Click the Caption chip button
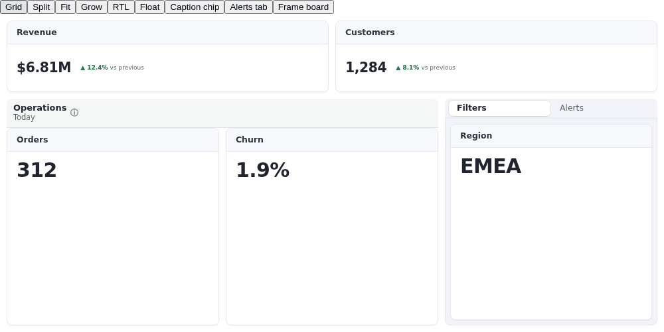The width and height of the screenshot is (664, 332). [195, 7]
